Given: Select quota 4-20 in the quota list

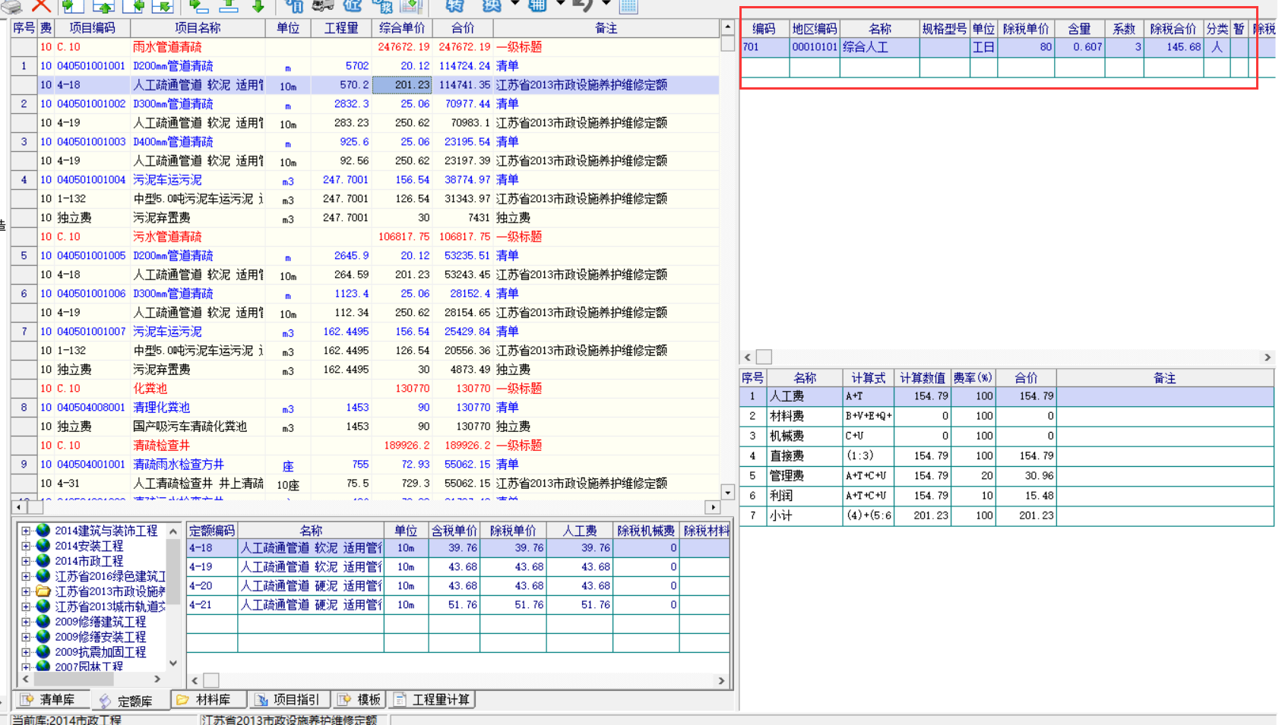Looking at the screenshot, I should (458, 586).
